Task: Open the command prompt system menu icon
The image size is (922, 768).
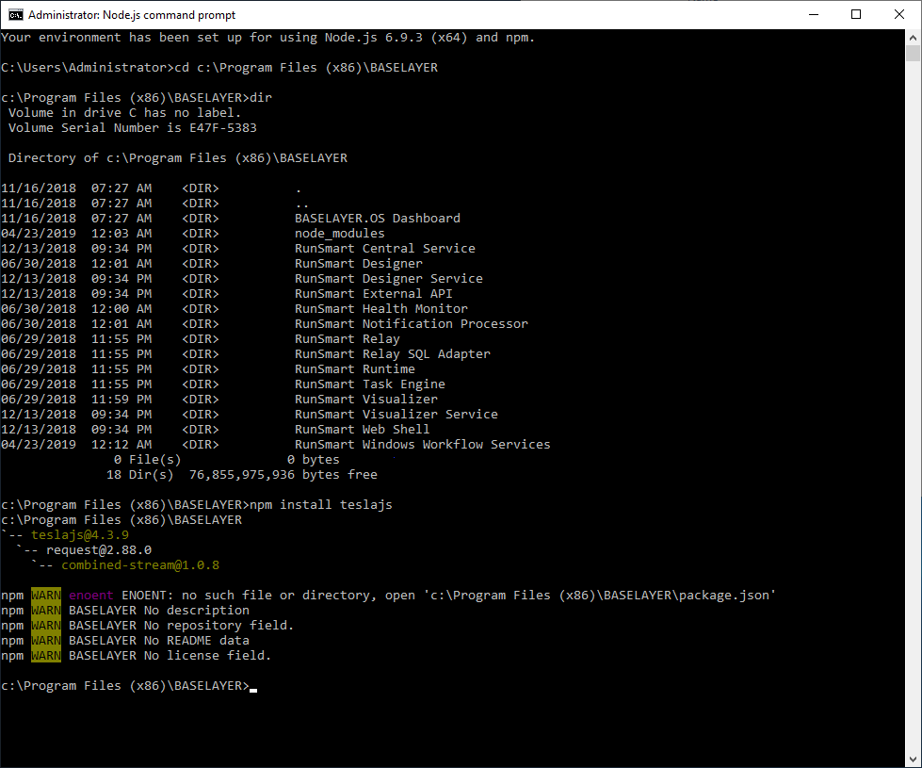Action: [15, 15]
